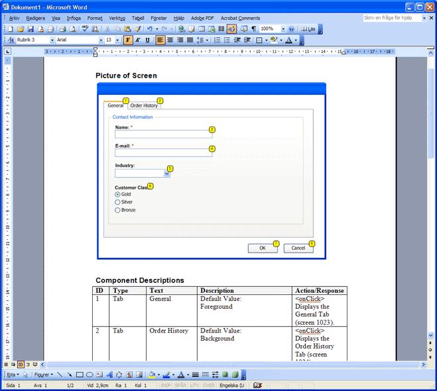This screenshot has width=437, height=391.
Task: Open the 100% zoom dropdown
Action: point(283,29)
